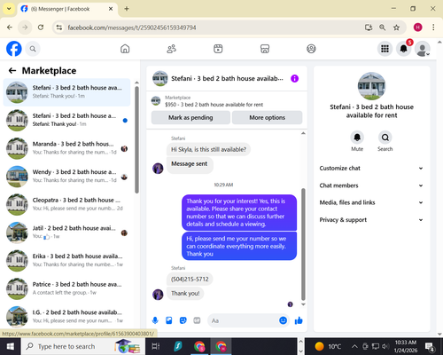Image resolution: width=443 pixels, height=355 pixels.
Task: Expand the Privacy & support section
Action: [x=371, y=220]
